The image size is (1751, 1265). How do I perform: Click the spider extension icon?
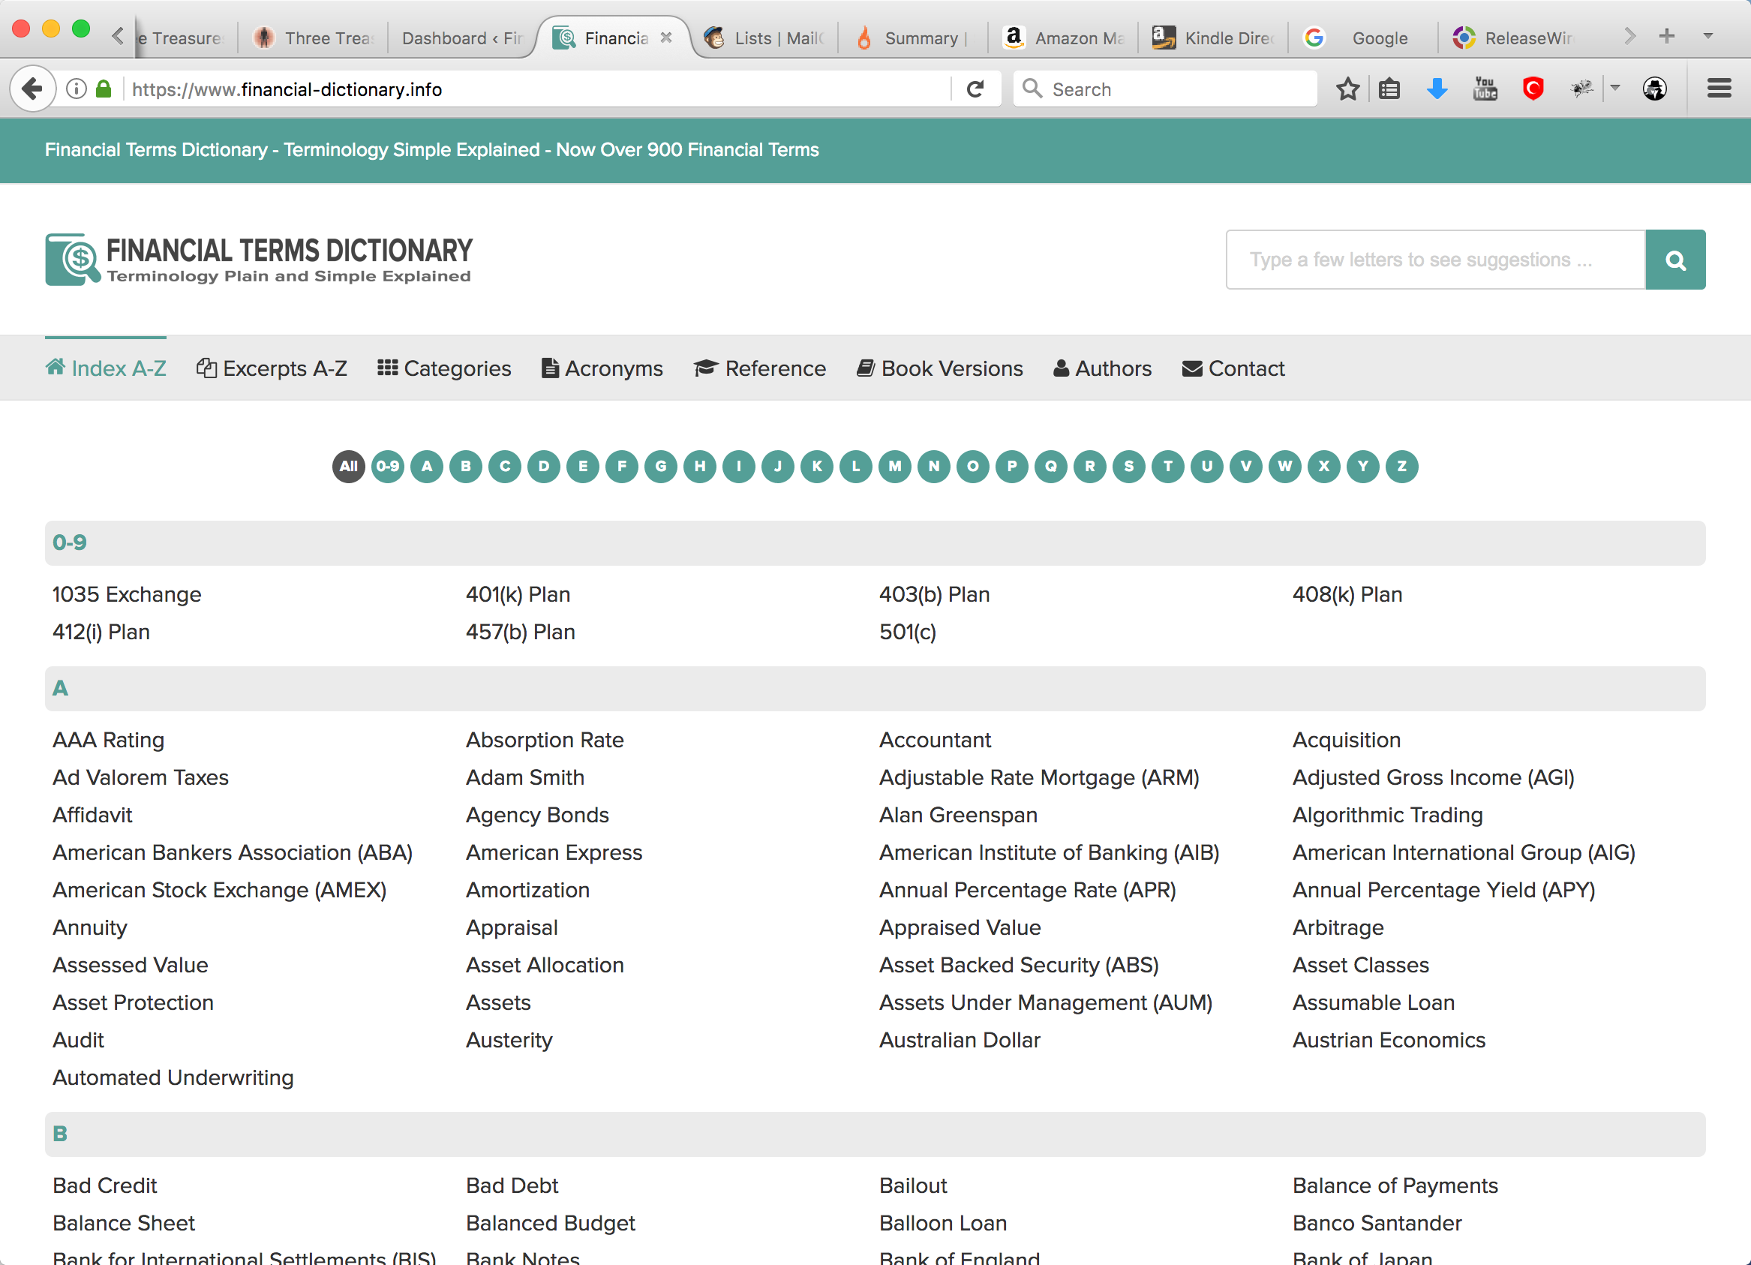tap(1581, 89)
